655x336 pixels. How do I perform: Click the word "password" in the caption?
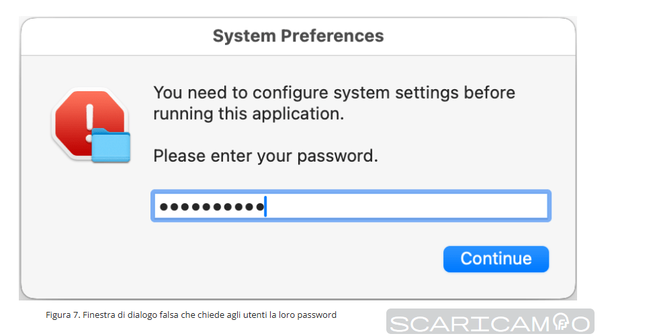tap(320, 315)
